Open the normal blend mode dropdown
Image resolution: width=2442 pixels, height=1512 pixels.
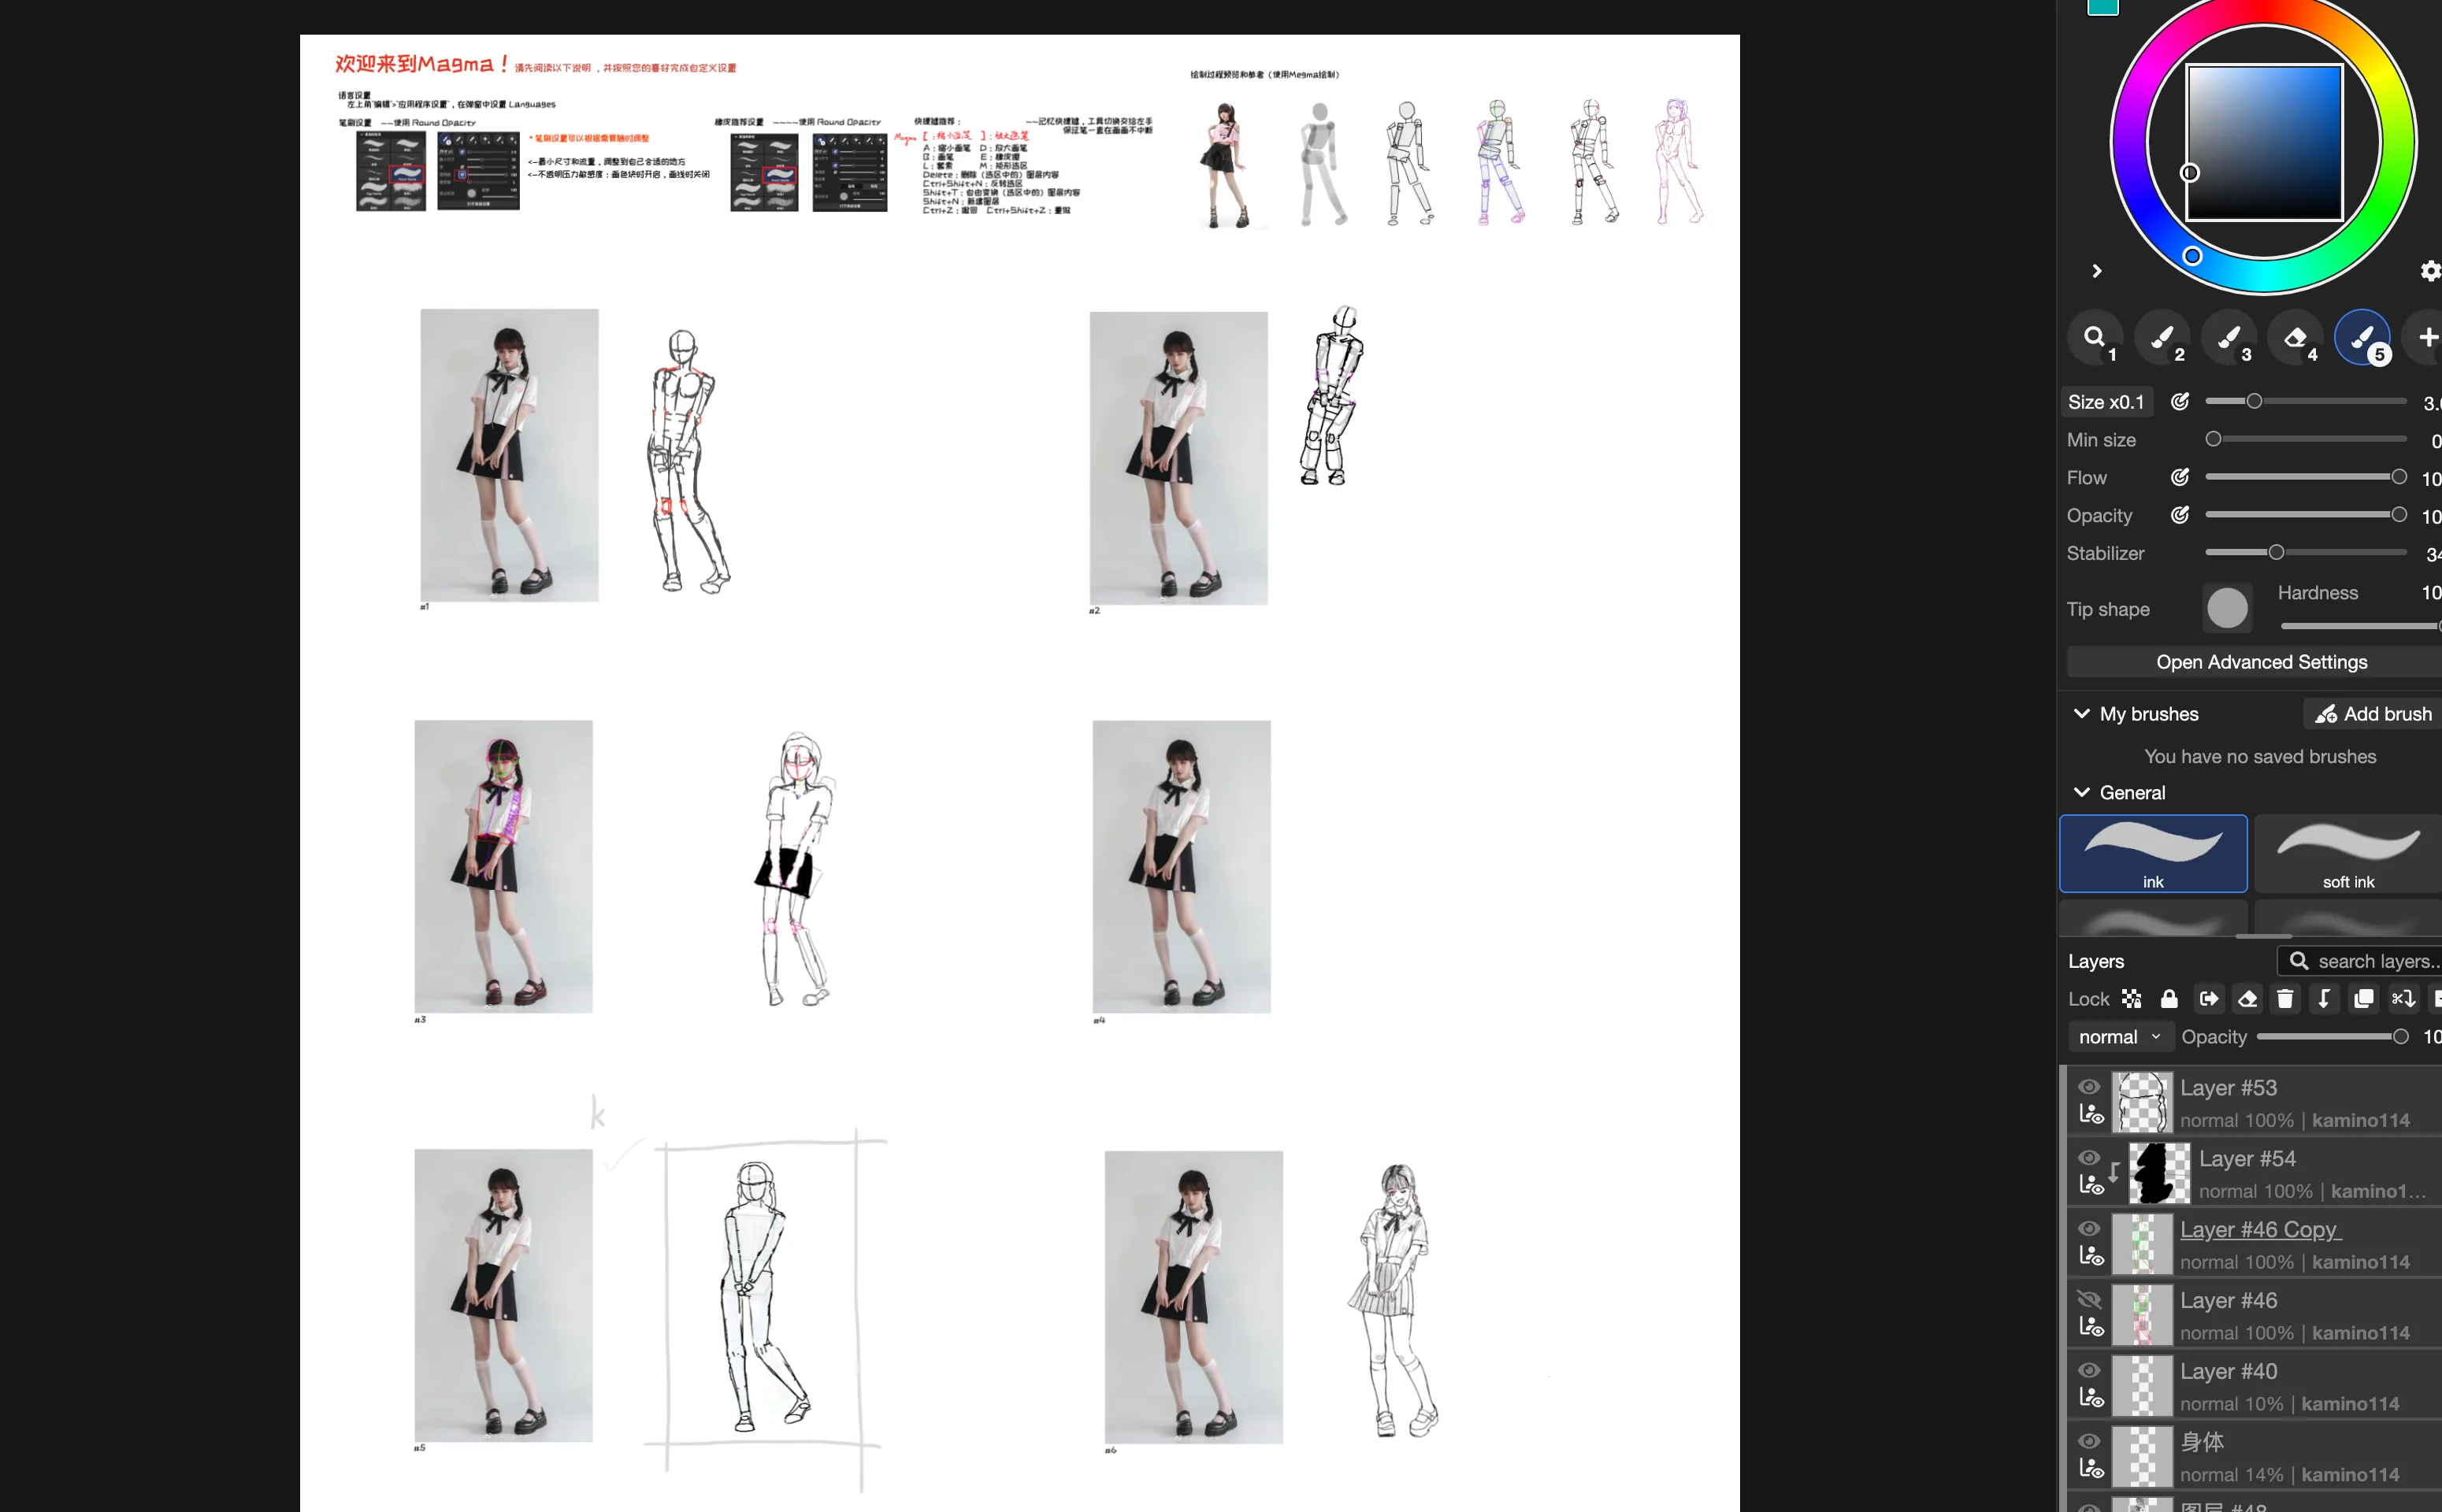pyautogui.click(x=2119, y=1037)
